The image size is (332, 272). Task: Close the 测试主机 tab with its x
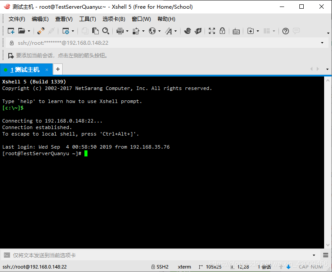[x=47, y=70]
